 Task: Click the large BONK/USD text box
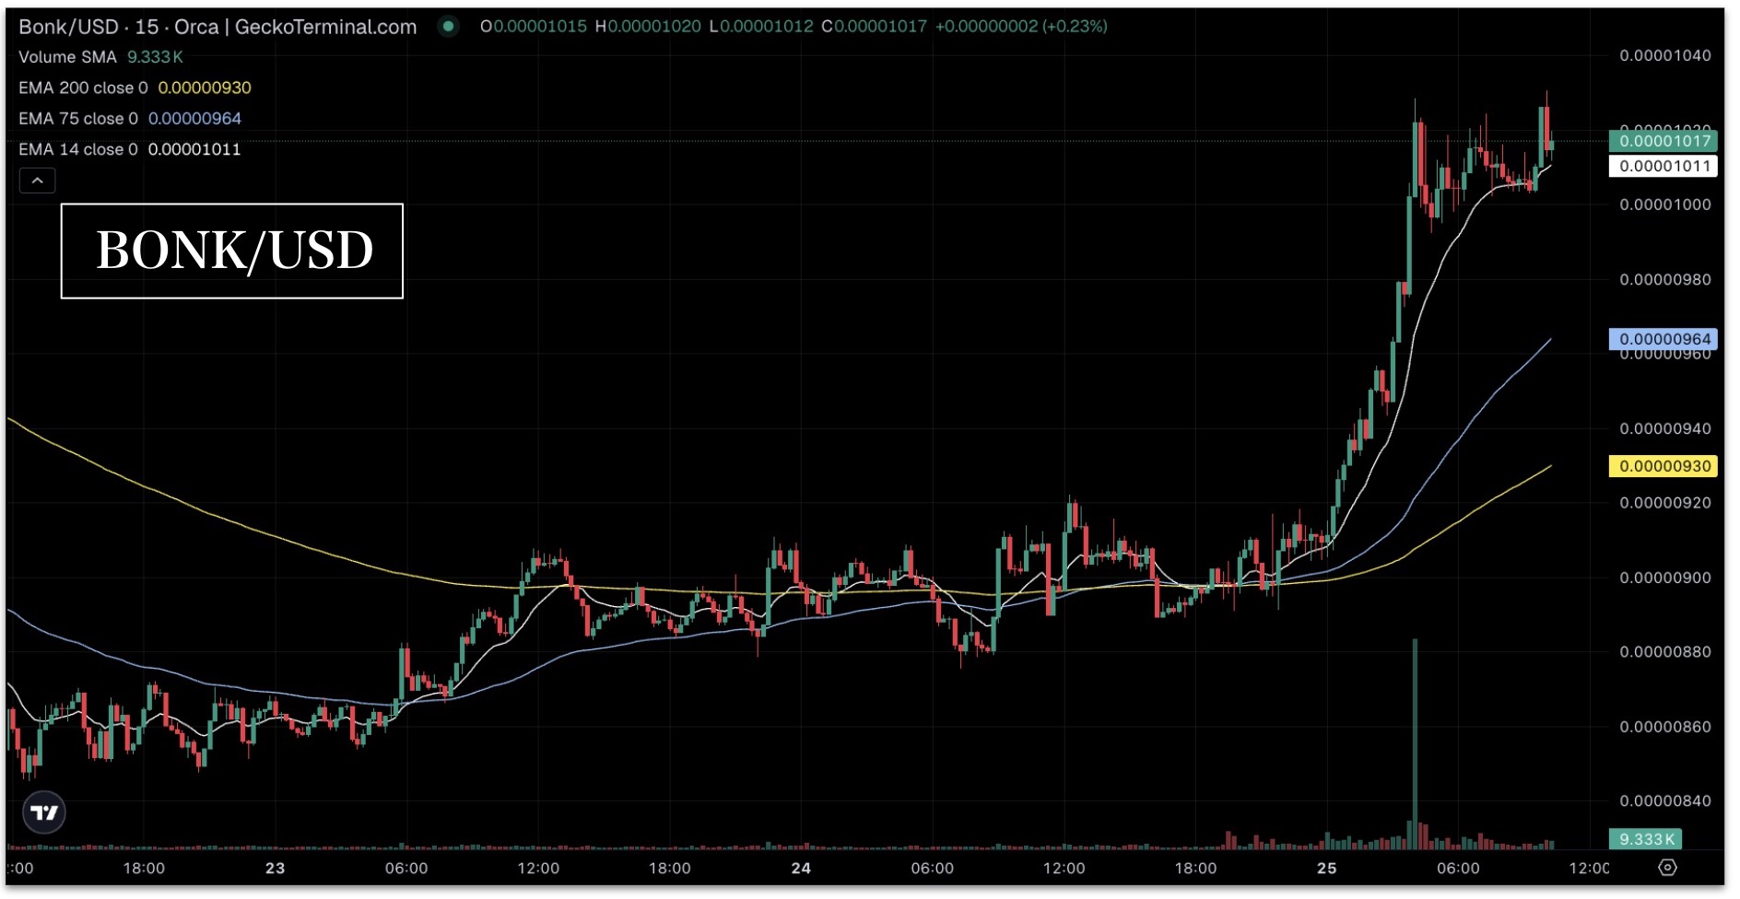pyautogui.click(x=232, y=251)
